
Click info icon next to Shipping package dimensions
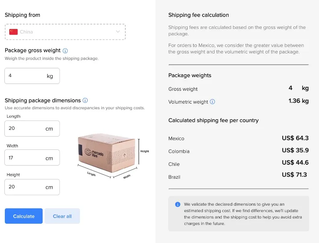[85, 100]
